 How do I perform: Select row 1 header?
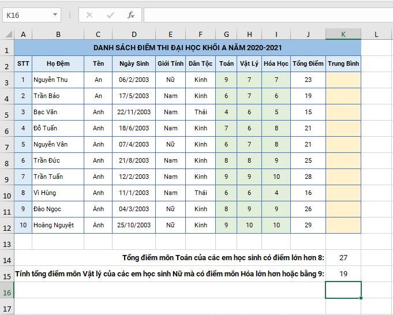[x=7, y=48]
